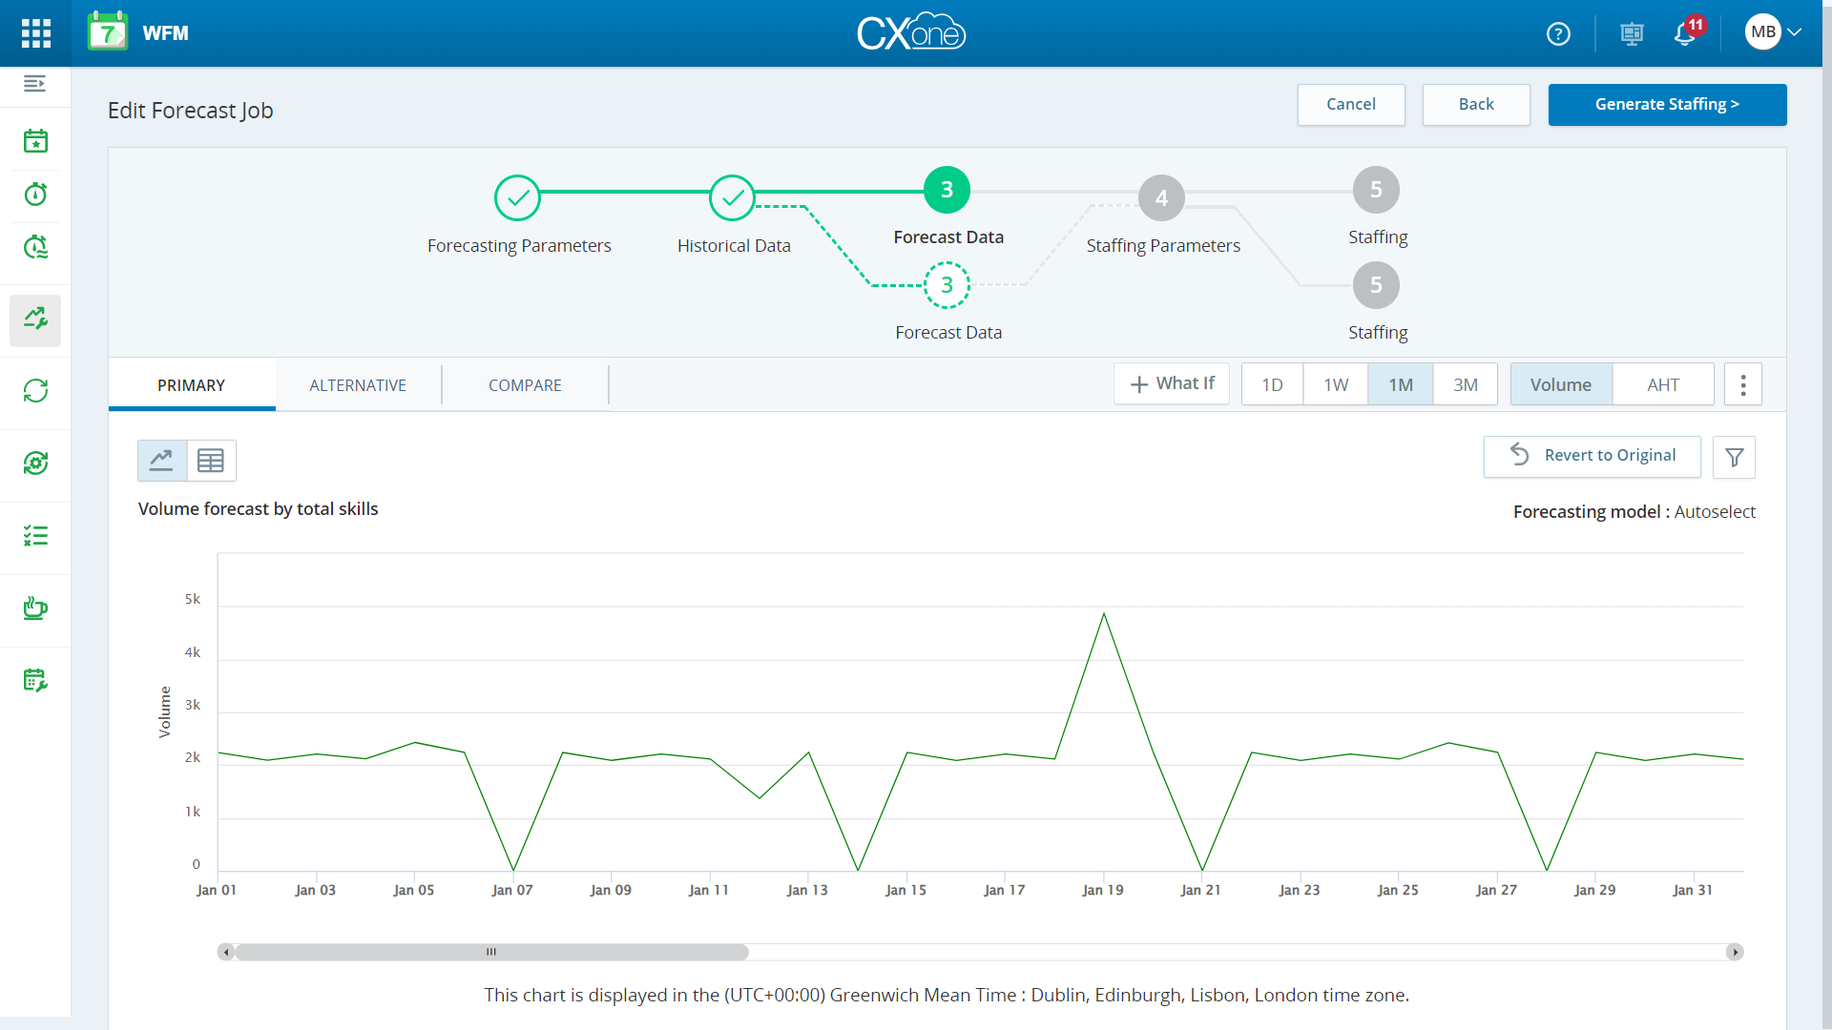Collapse the sidebar menu icon
Screen dimensions: 1832x1030
pos(35,84)
